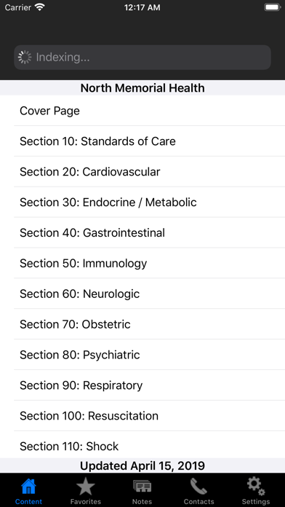Image resolution: width=285 pixels, height=507 pixels.
Task: Tap the Indexing spinner icon
Action: pyautogui.click(x=25, y=58)
